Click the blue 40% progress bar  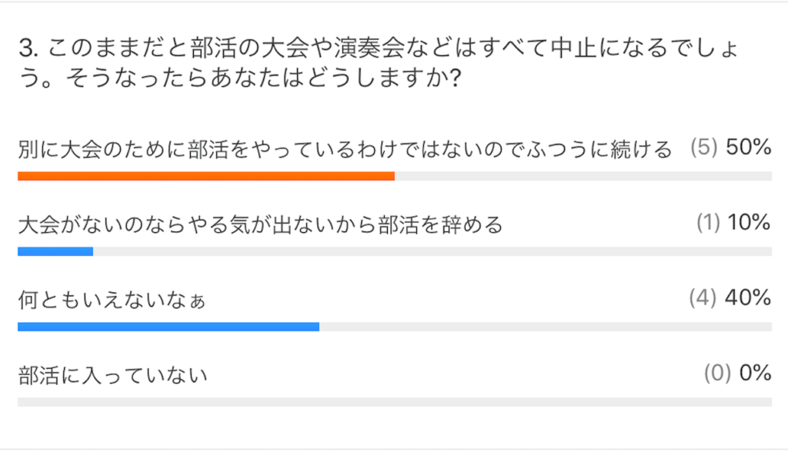coord(169,327)
